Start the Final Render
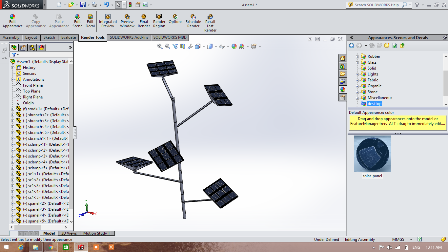This screenshot has width=448, height=252. point(144,21)
